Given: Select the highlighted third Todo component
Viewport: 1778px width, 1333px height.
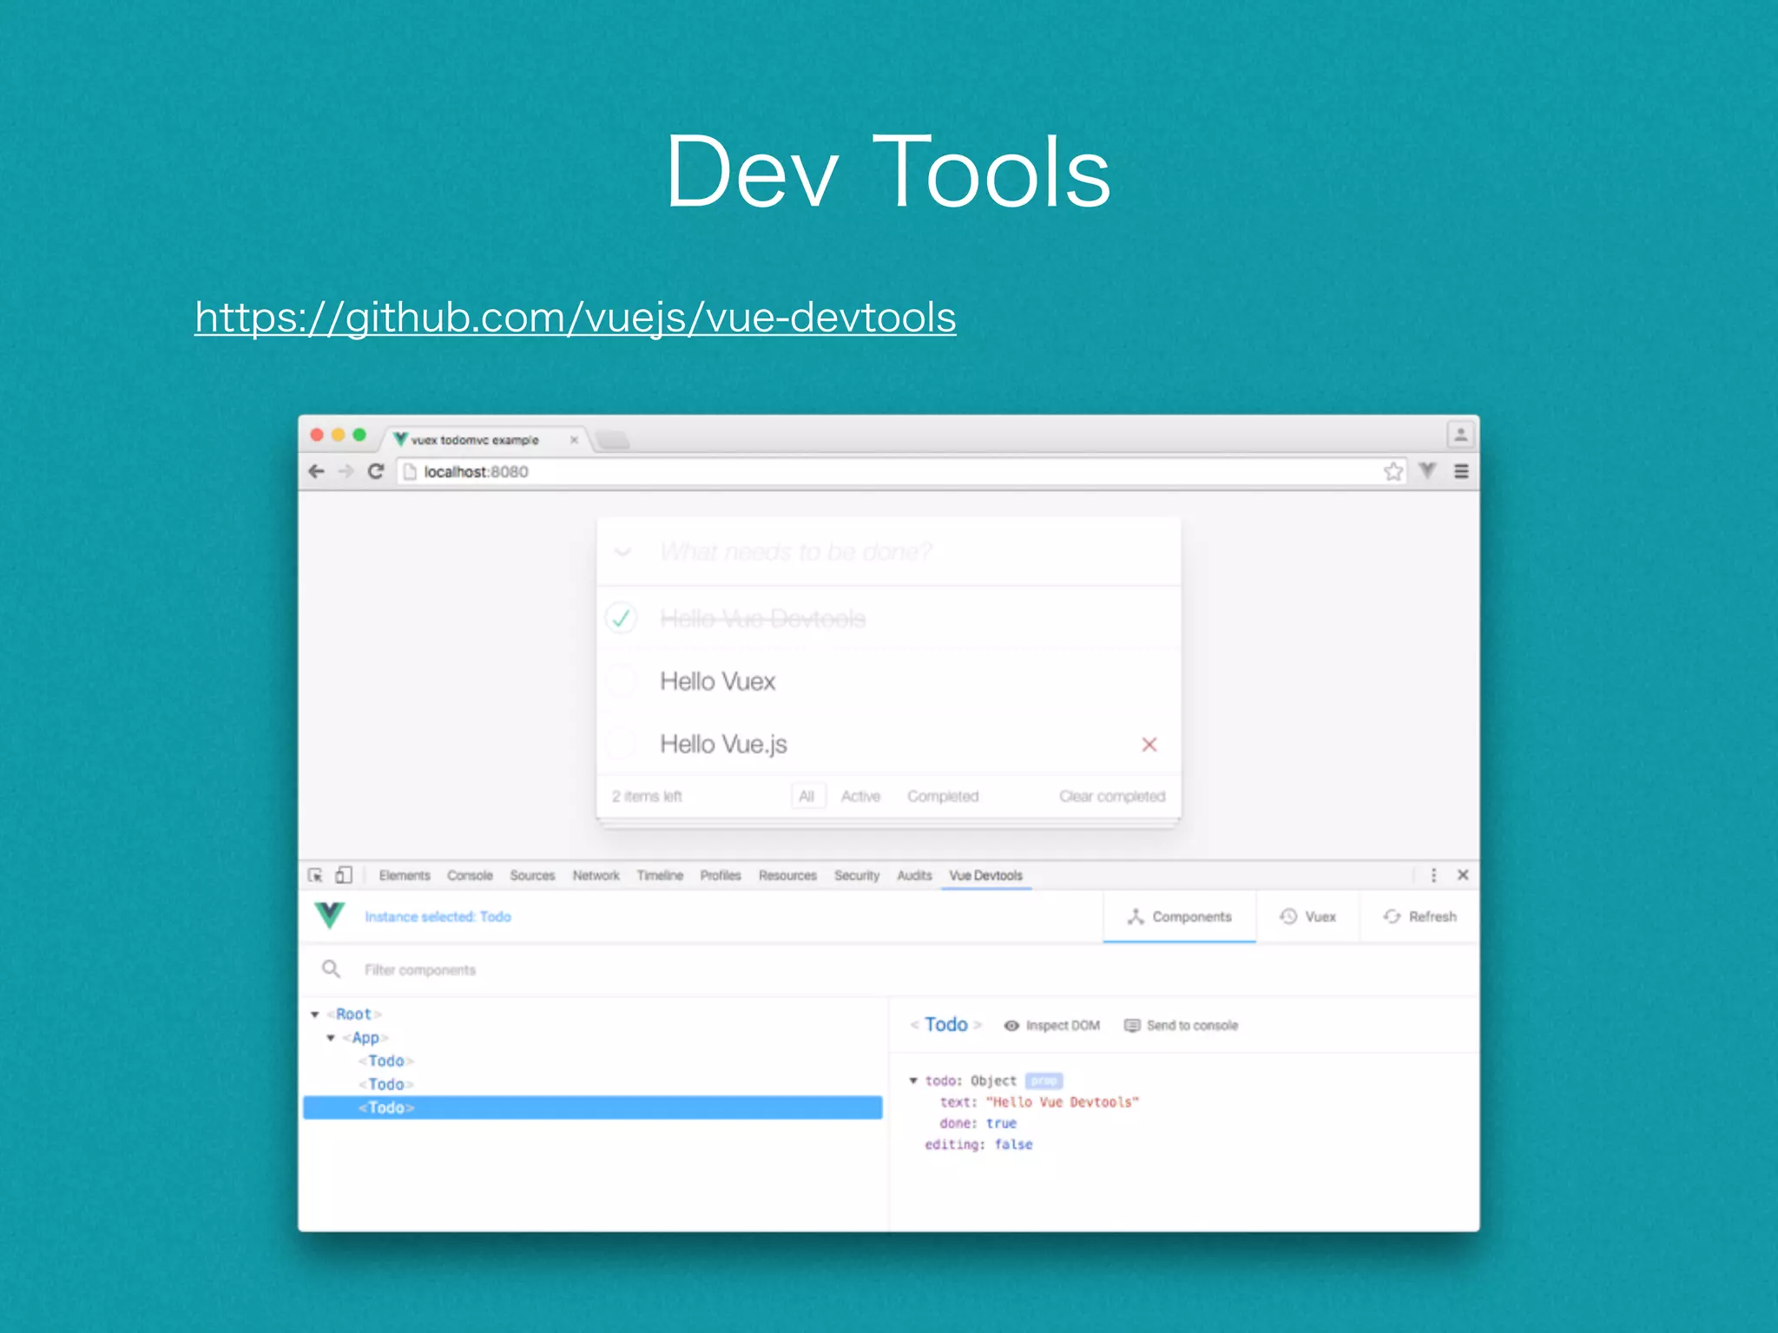Looking at the screenshot, I should tap(593, 1107).
